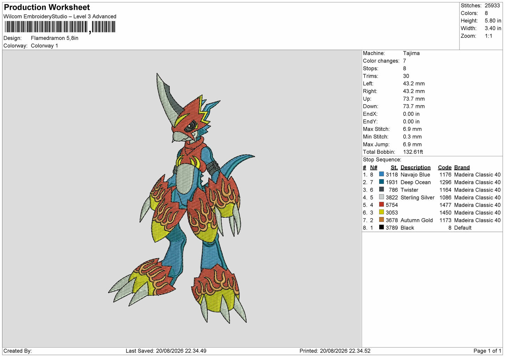Click thread code '1450'
Viewport: 505px width, 357px height.
(x=445, y=213)
